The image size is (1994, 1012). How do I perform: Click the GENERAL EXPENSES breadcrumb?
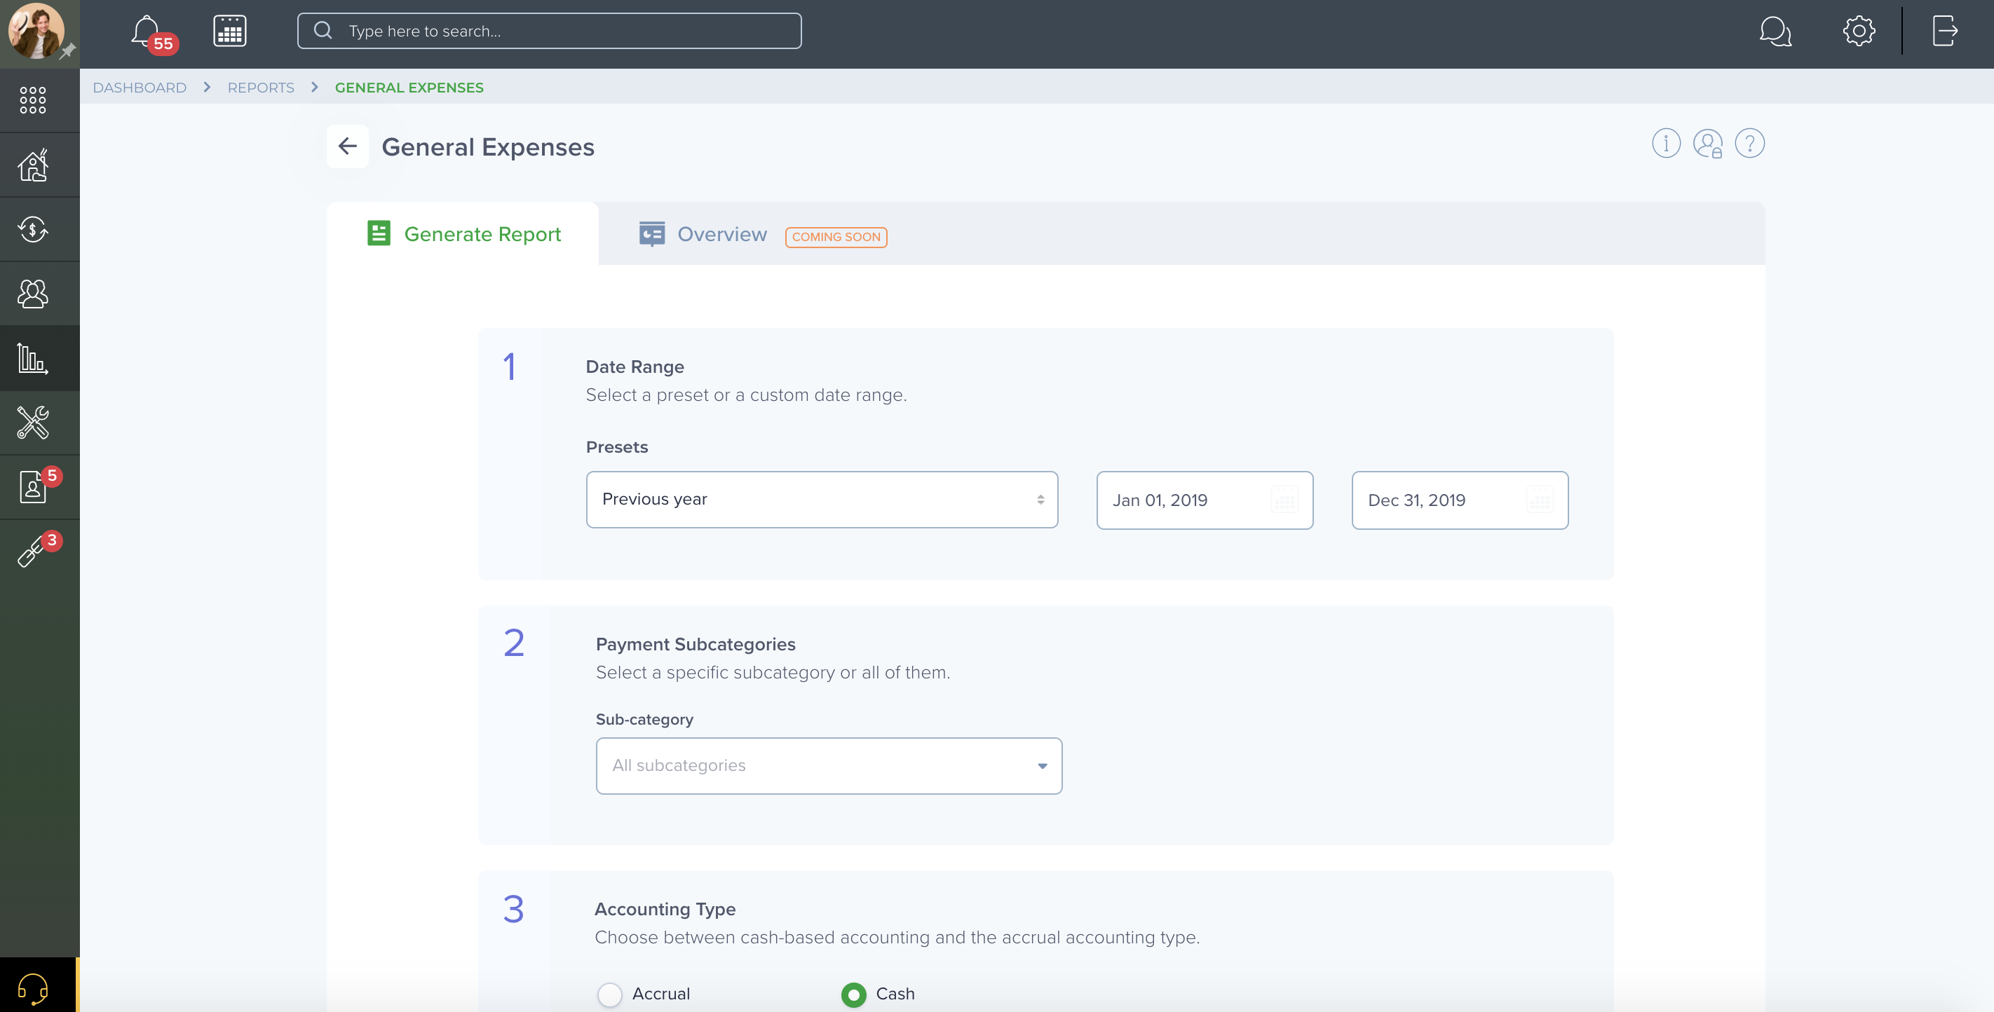(409, 88)
